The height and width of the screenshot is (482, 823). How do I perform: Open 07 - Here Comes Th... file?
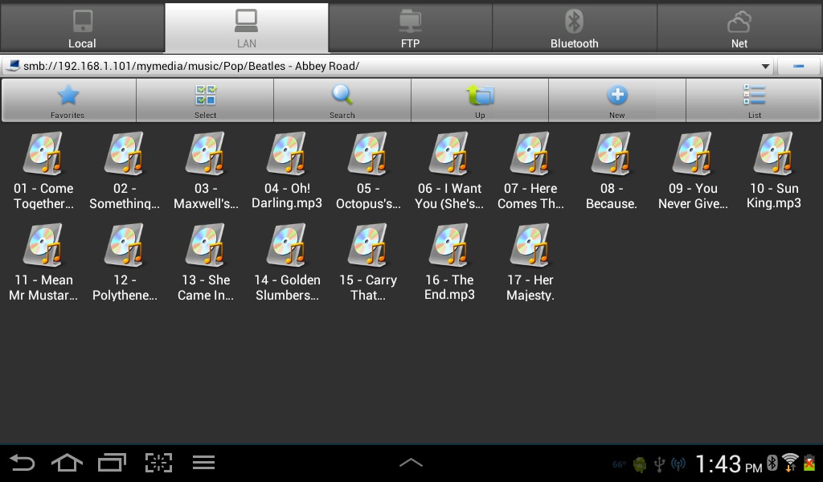pyautogui.click(x=530, y=170)
